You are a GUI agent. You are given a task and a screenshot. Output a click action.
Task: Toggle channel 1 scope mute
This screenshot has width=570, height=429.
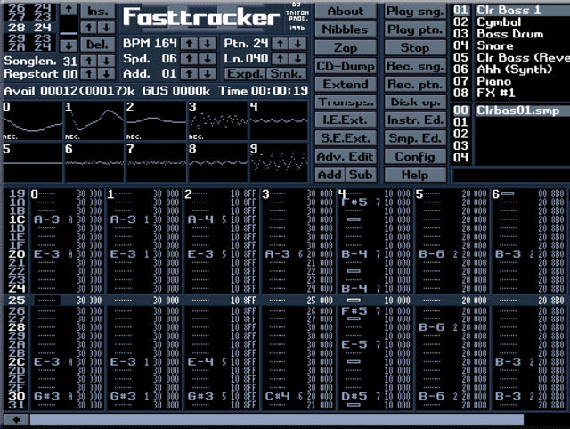click(94, 121)
